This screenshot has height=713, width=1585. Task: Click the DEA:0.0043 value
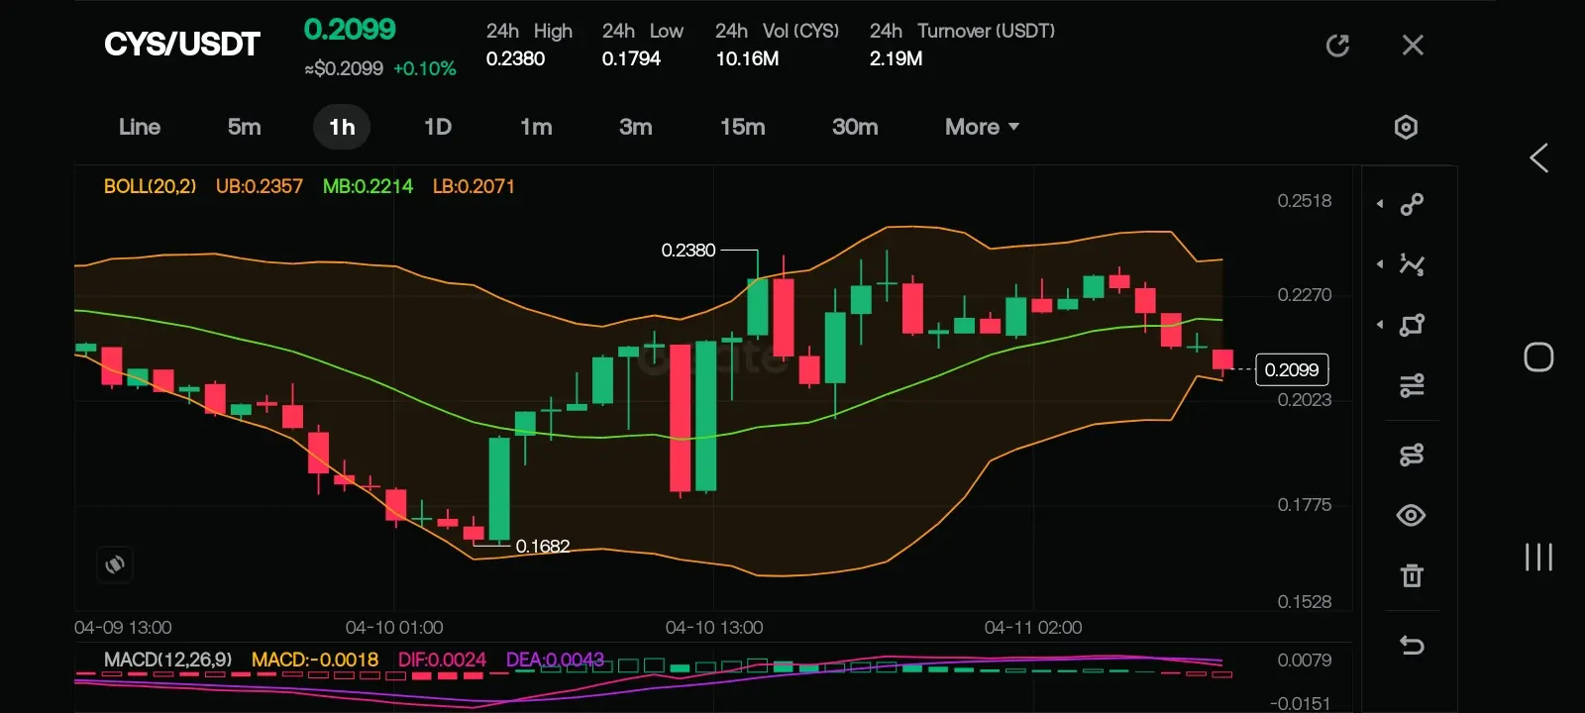[x=555, y=660]
